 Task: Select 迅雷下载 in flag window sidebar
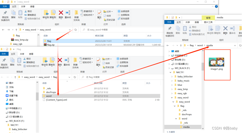[x=12, y=96]
